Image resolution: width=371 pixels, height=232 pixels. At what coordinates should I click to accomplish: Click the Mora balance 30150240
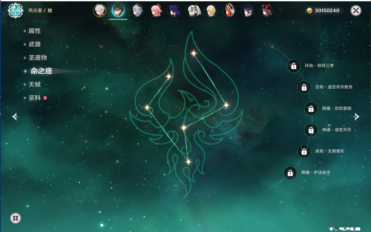pyautogui.click(x=327, y=11)
